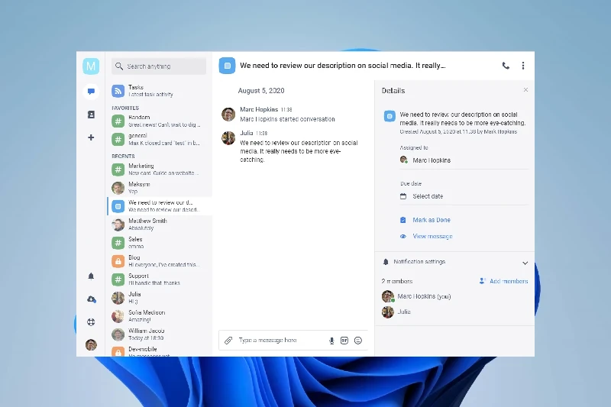
Task: Open the contacts book sidebar icon
Action: [x=91, y=115]
